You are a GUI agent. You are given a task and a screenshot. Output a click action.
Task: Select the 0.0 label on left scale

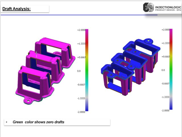[x=79, y=71]
